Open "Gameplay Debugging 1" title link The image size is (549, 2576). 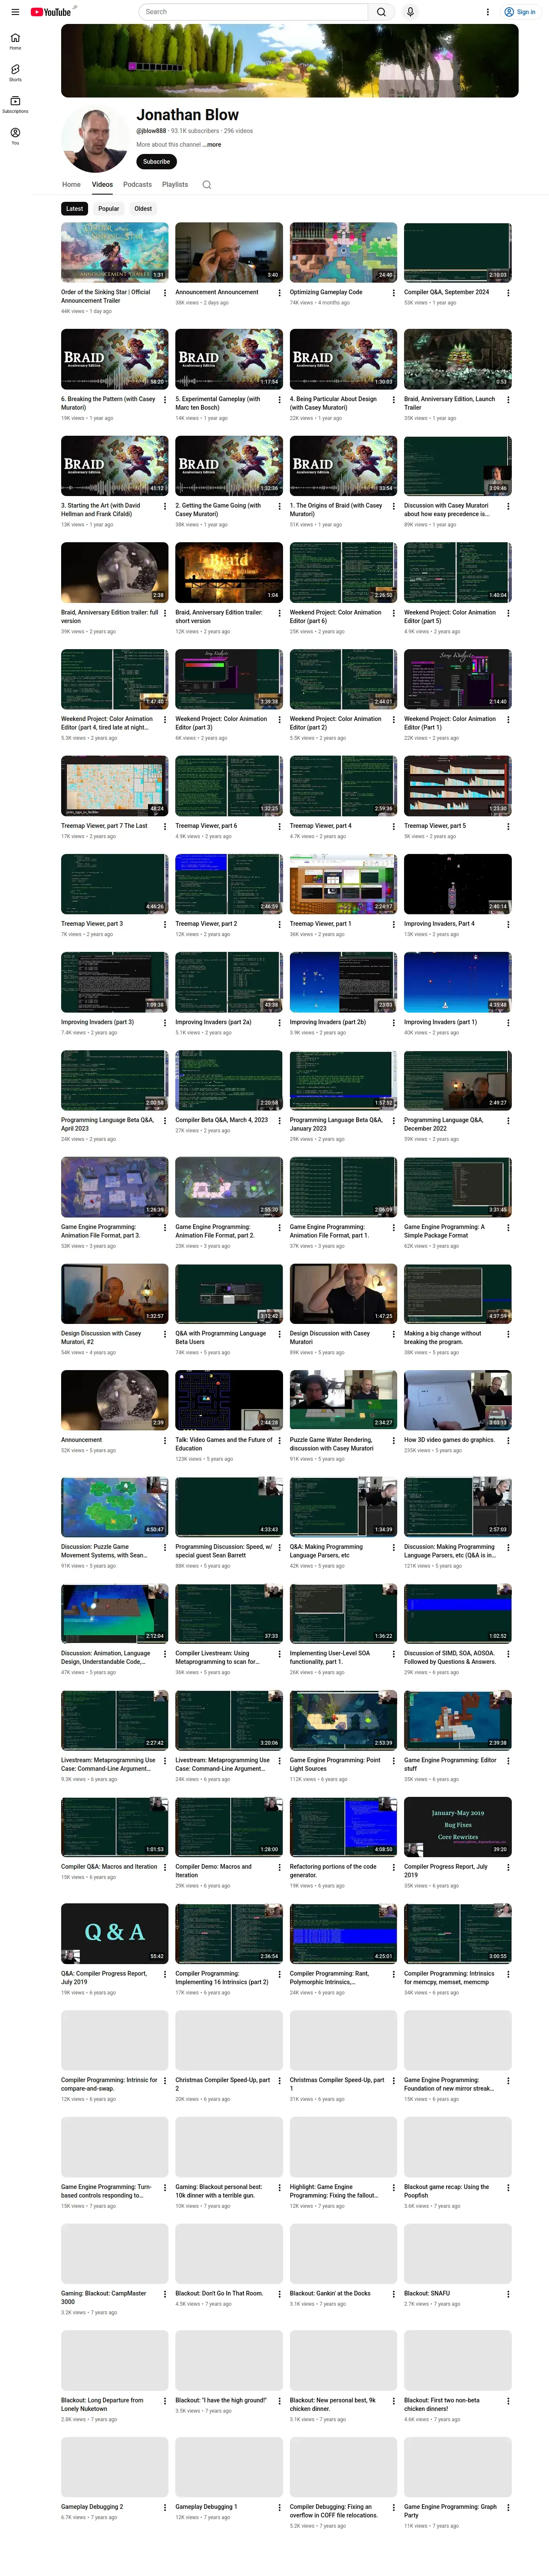206,2508
